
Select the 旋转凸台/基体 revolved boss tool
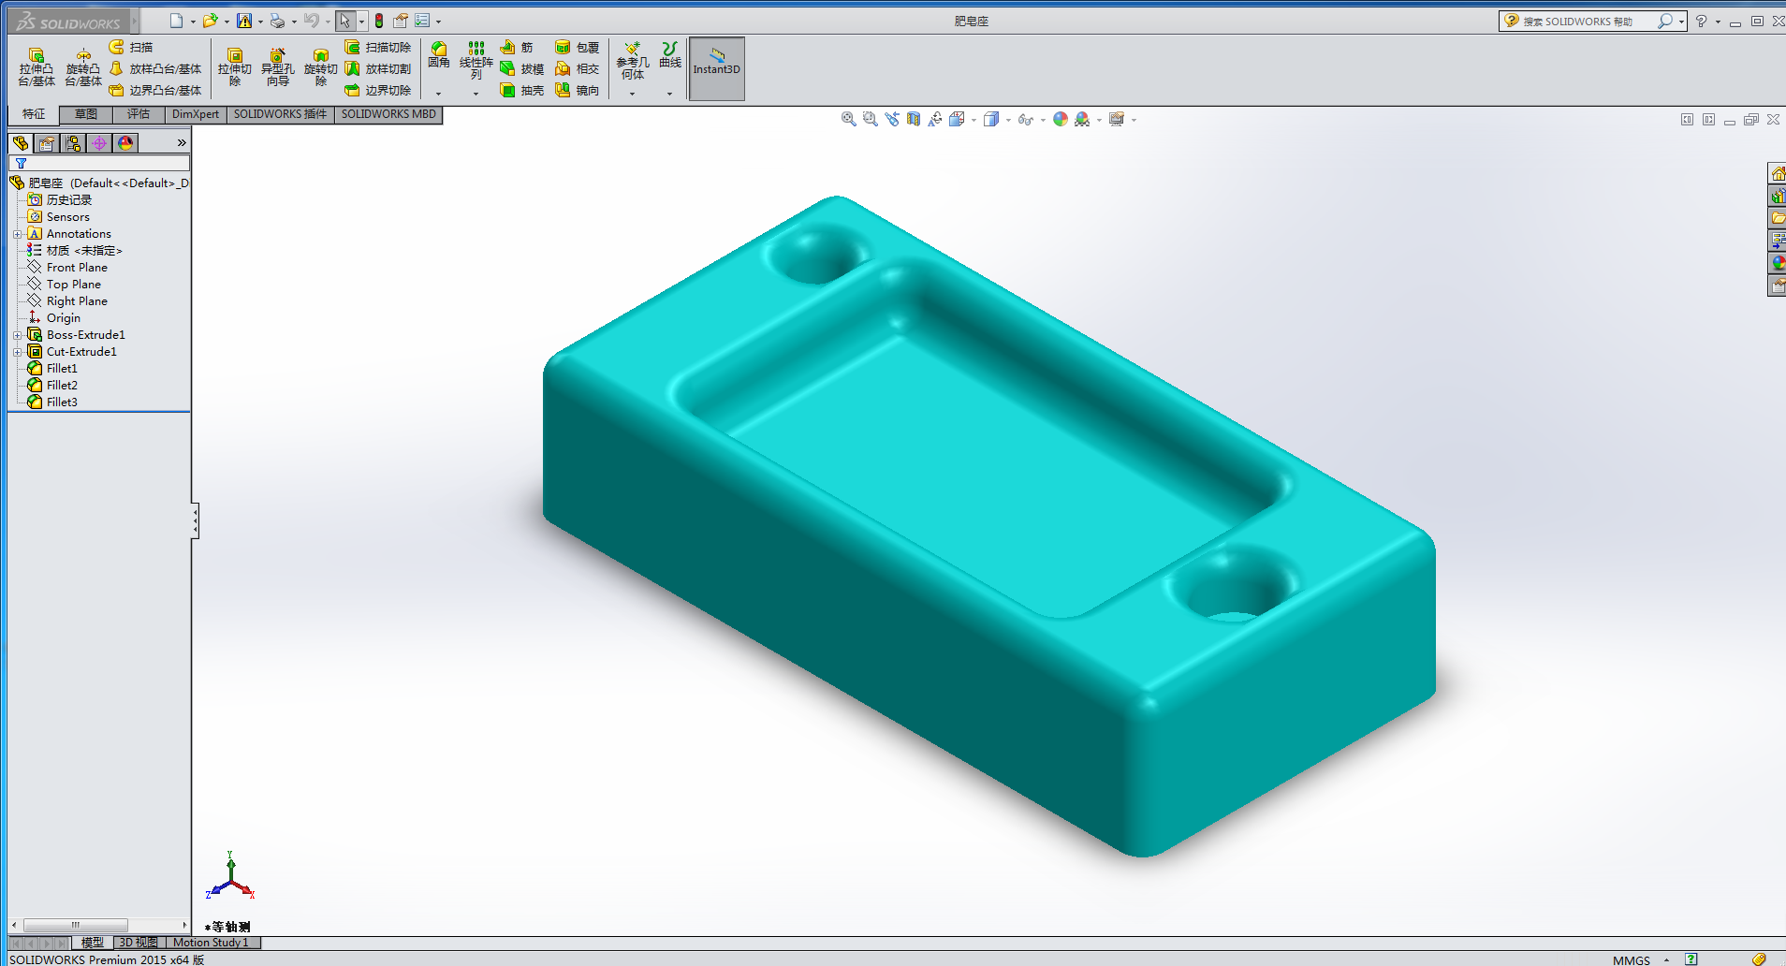tap(83, 67)
